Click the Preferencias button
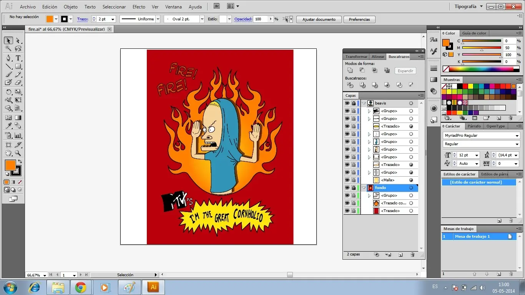 359,20
